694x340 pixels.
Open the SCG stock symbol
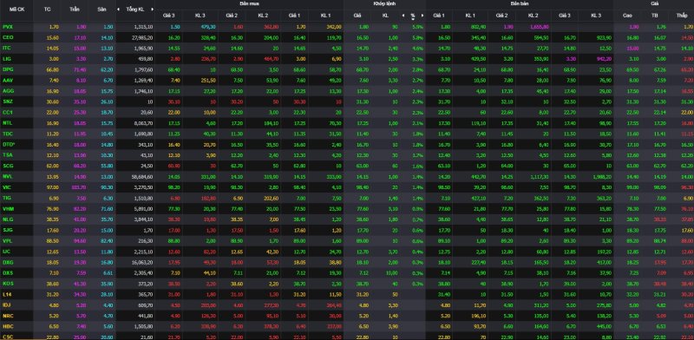tap(8, 166)
